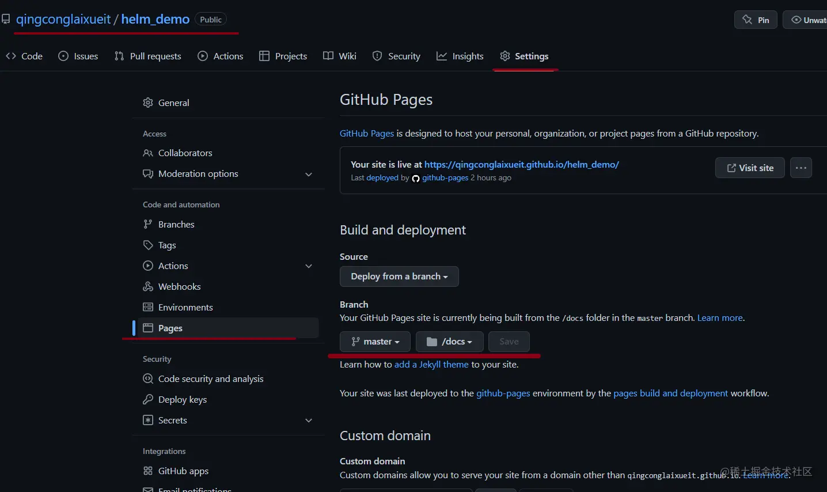Select the Settings tab
The height and width of the screenshot is (492, 827).
tap(524, 56)
